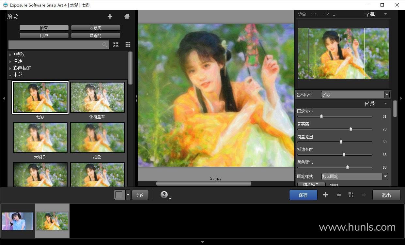Select first filmstrip thumbnail with blue outfit
Screen dimensions: 405x245
pyautogui.click(x=18, y=221)
